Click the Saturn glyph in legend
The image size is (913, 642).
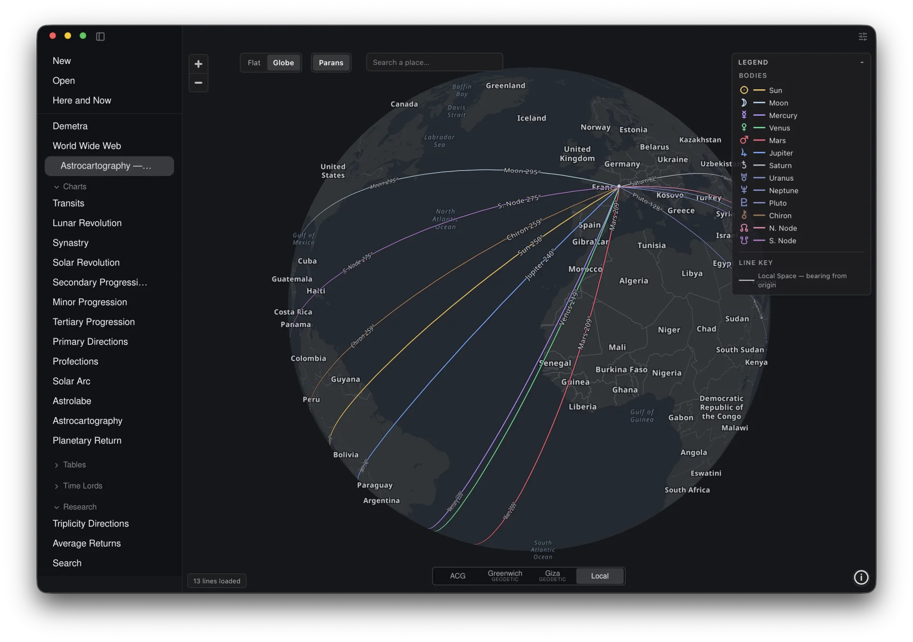[744, 165]
